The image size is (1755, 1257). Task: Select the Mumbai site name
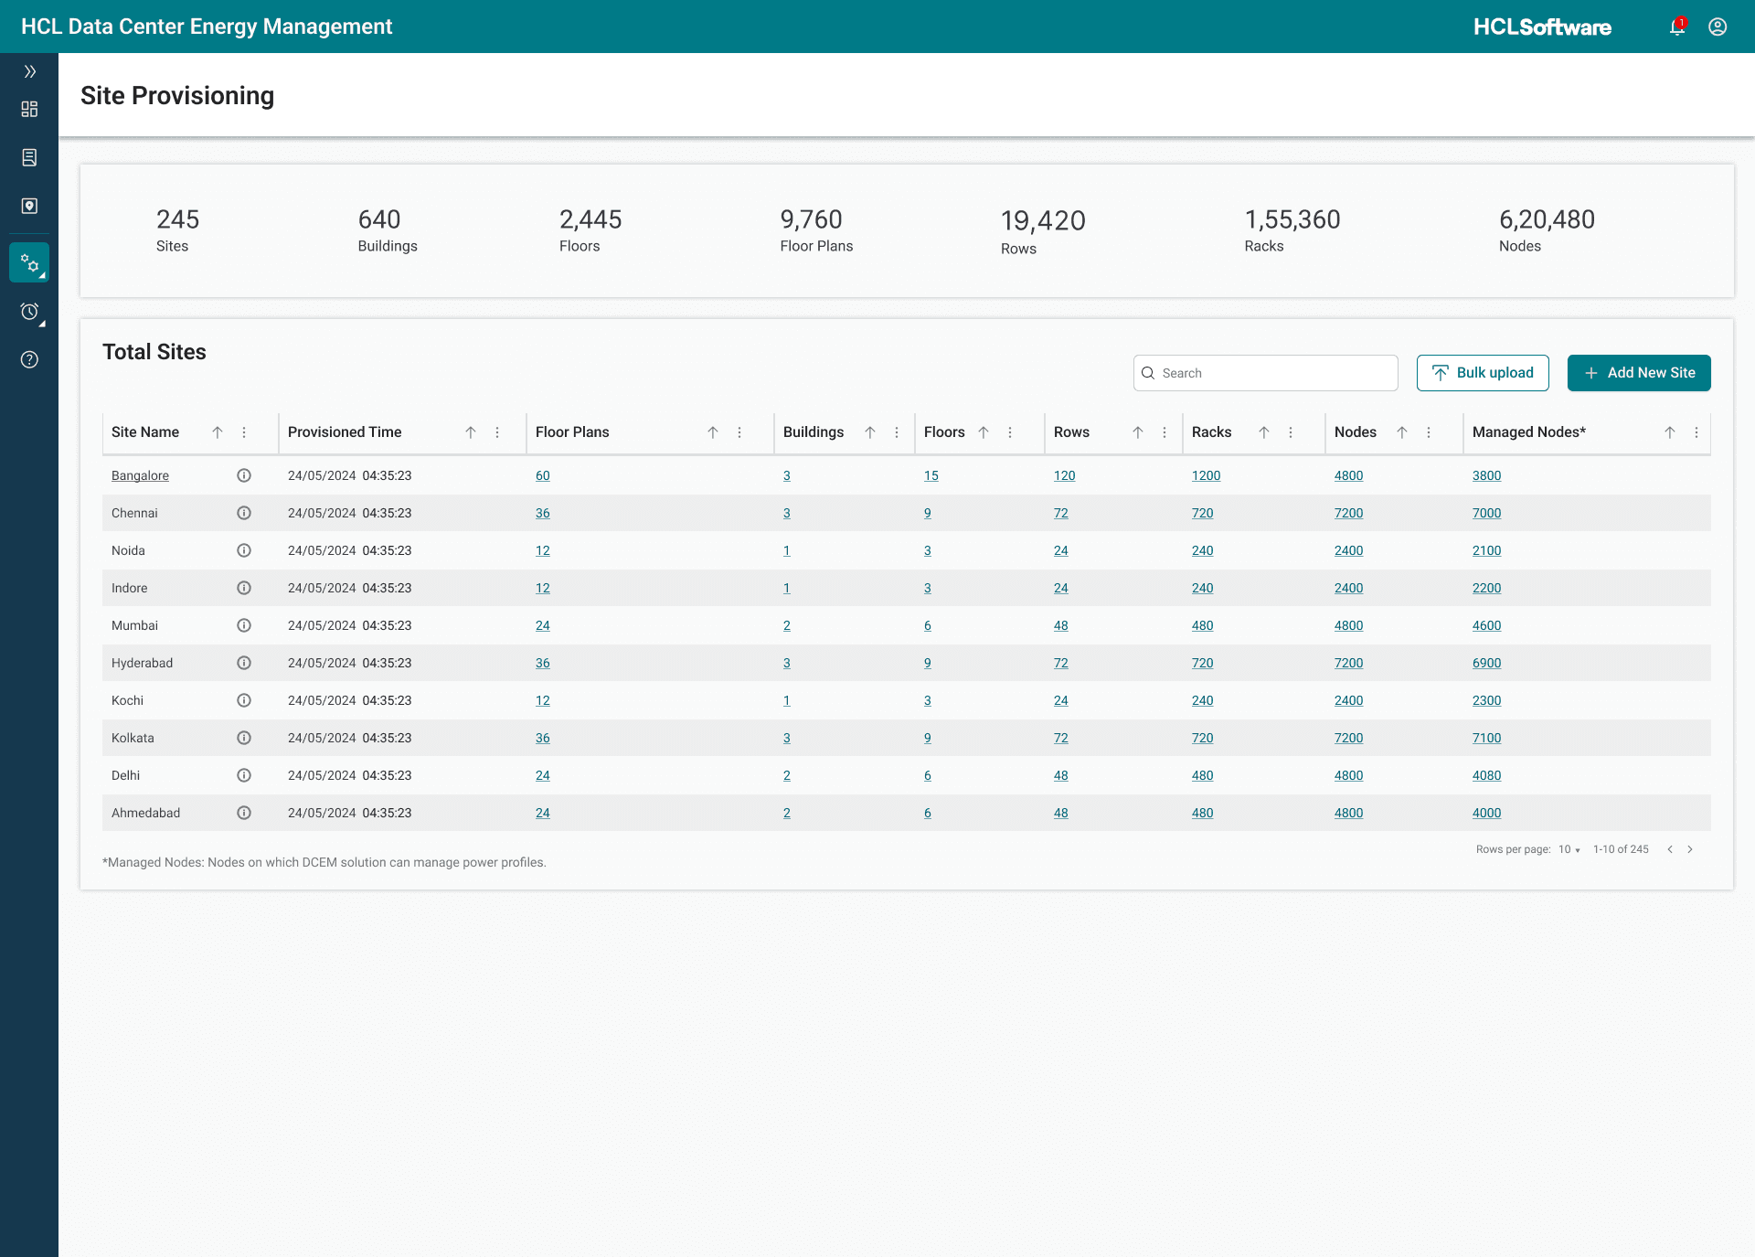point(134,625)
